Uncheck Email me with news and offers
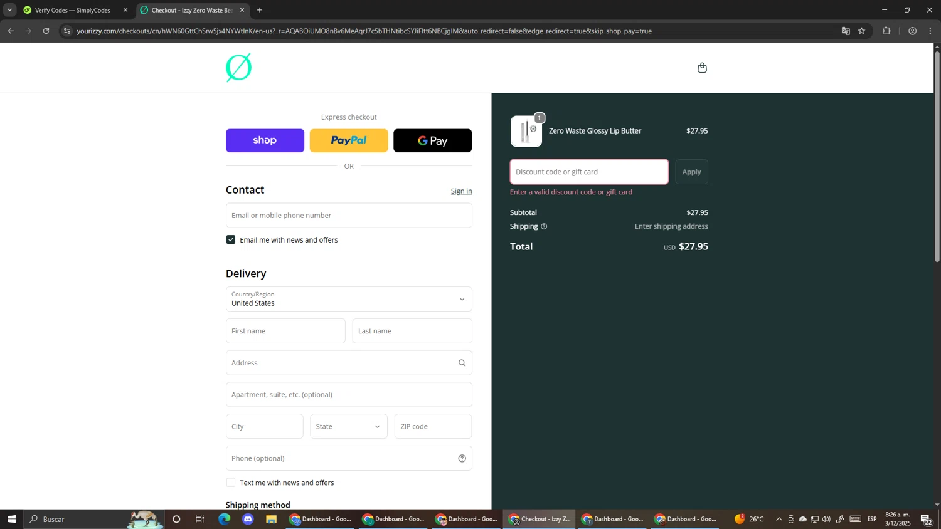The height and width of the screenshot is (529, 941). (x=231, y=240)
